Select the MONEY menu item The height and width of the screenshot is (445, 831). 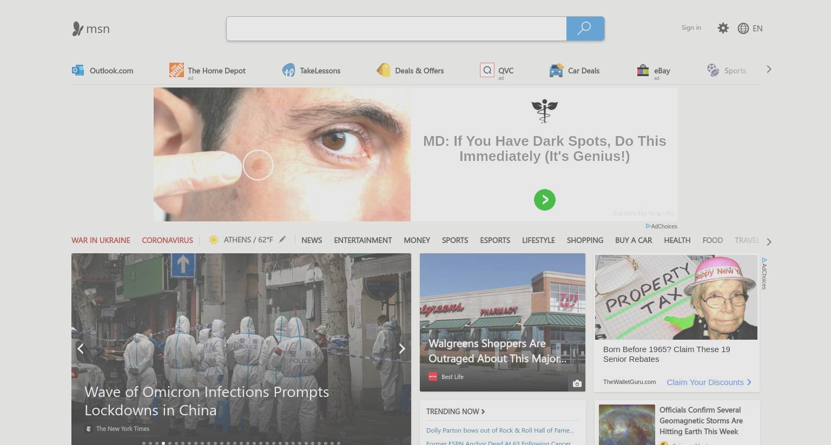click(417, 240)
